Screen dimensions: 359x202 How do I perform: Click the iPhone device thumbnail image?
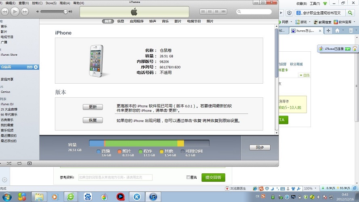[97, 61]
